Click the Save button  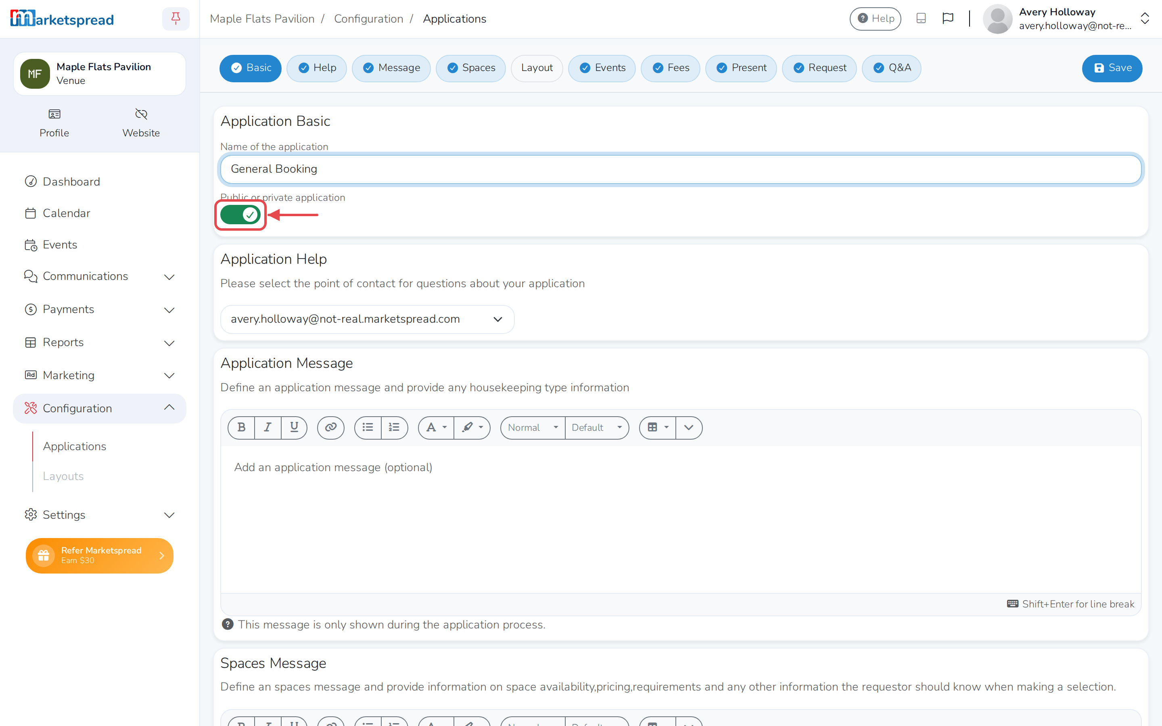1112,68
